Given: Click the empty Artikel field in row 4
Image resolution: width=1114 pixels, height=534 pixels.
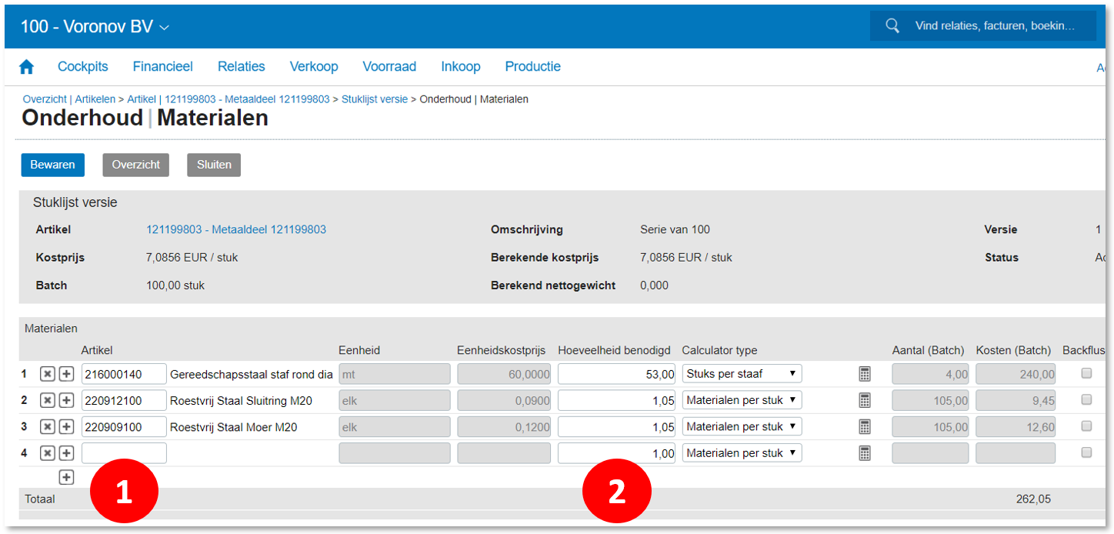Looking at the screenshot, I should (x=124, y=453).
